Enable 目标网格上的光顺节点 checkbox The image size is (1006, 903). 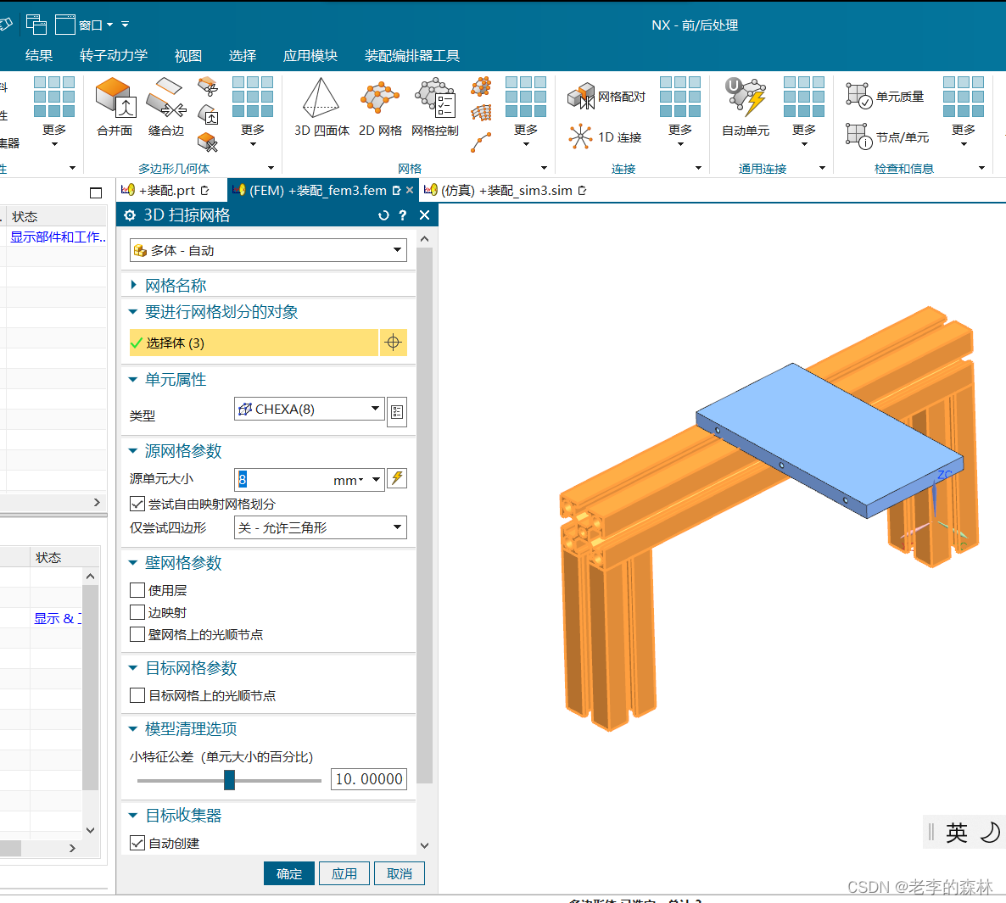coord(137,695)
